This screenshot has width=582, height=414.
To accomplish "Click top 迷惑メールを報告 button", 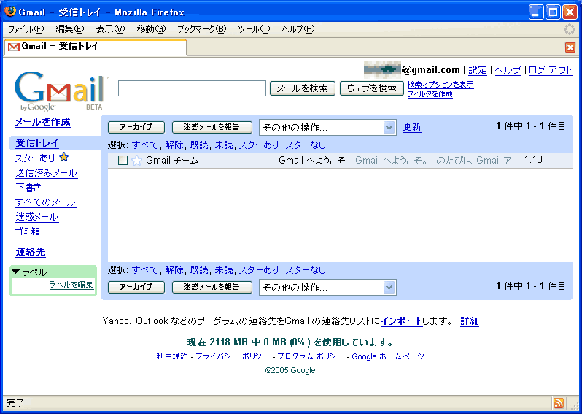I will [212, 127].
